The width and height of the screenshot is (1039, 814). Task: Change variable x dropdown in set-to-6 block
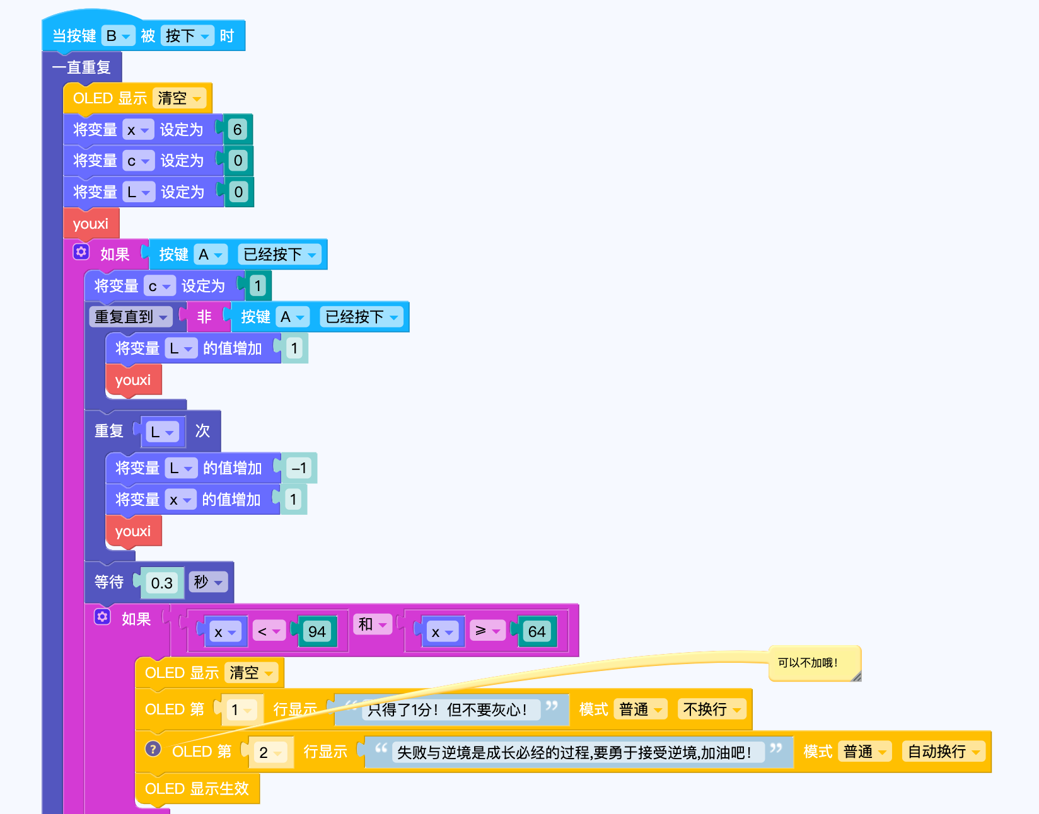138,130
